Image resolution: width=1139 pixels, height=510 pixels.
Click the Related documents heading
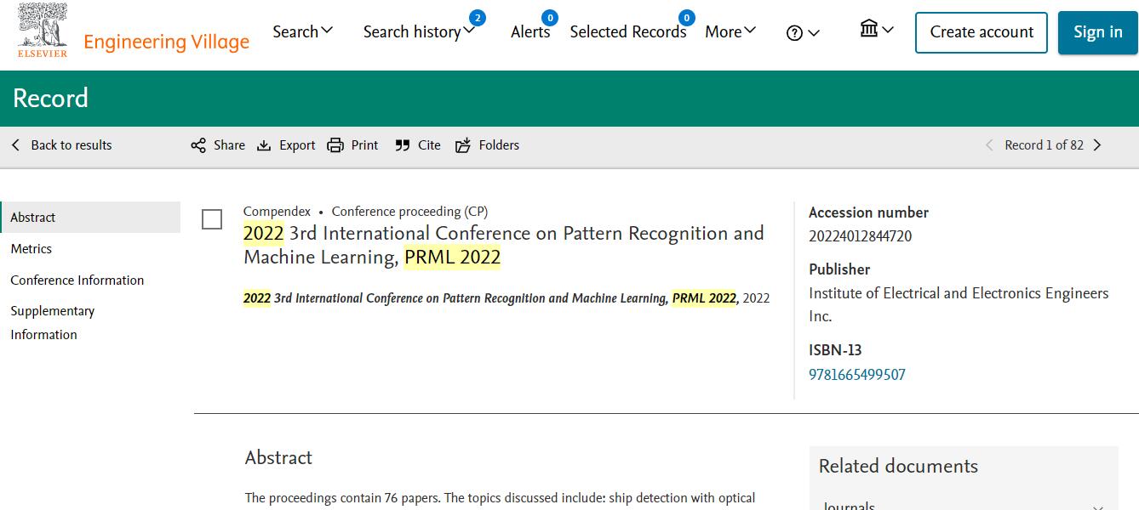click(898, 466)
